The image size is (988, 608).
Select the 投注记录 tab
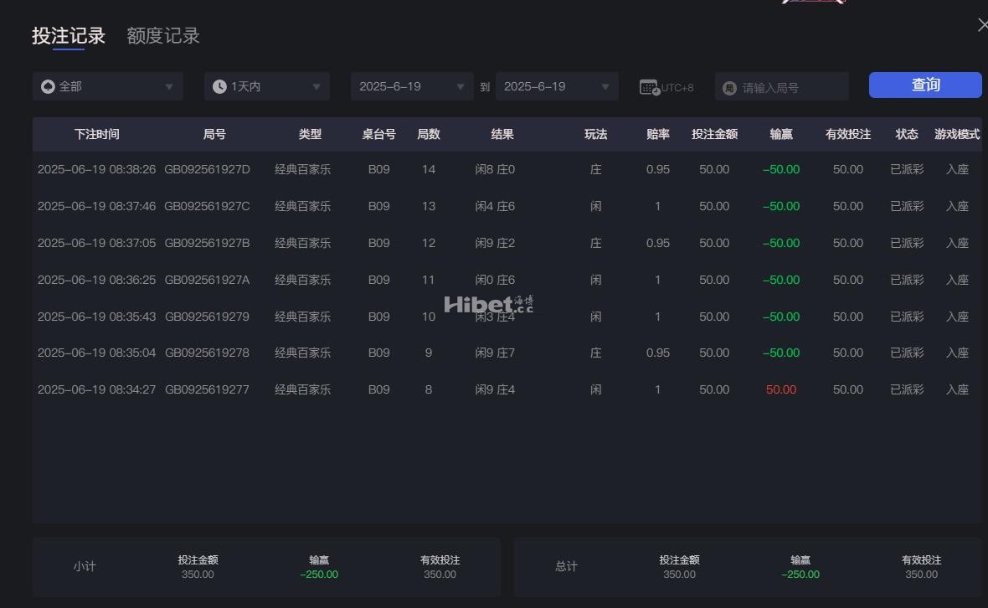pos(69,36)
